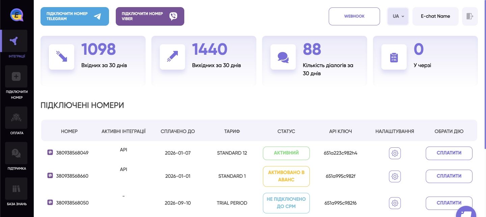Click the Підключити номер plus icon
This screenshot has height=217, width=486.
click(16, 77)
